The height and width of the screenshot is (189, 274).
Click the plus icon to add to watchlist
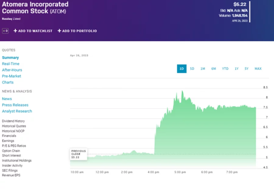tap(15, 31)
